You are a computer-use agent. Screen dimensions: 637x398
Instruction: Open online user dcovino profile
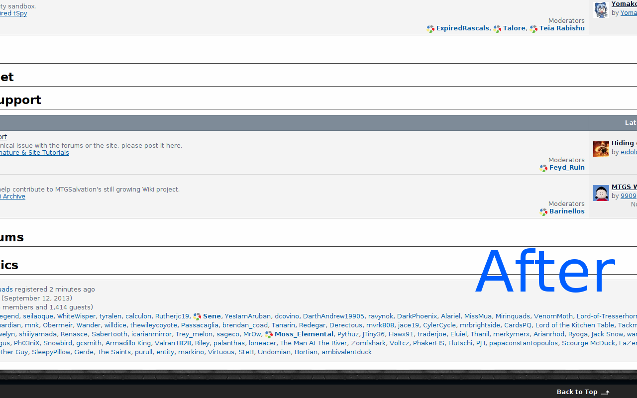tap(287, 316)
